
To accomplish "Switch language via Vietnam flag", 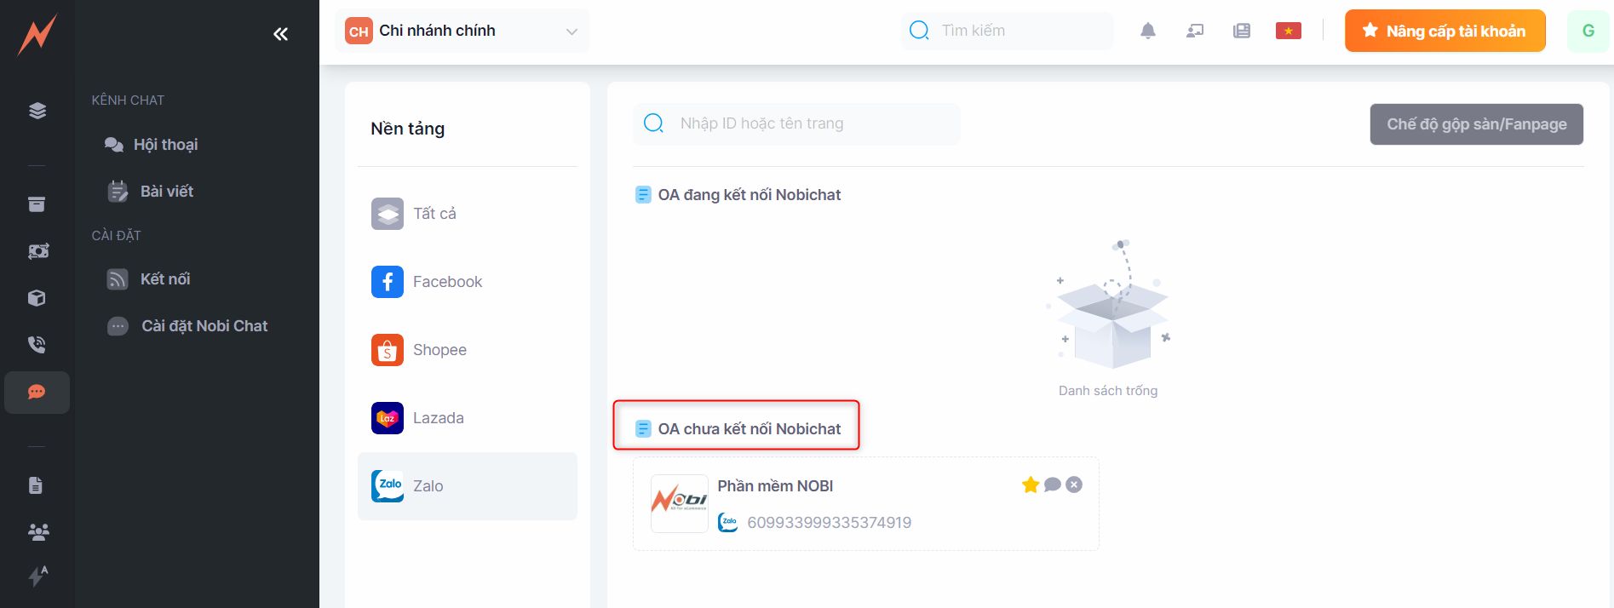I will pyautogui.click(x=1289, y=32).
